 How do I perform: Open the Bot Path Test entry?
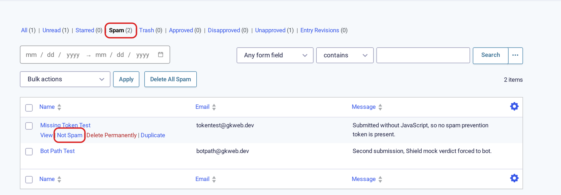57,151
